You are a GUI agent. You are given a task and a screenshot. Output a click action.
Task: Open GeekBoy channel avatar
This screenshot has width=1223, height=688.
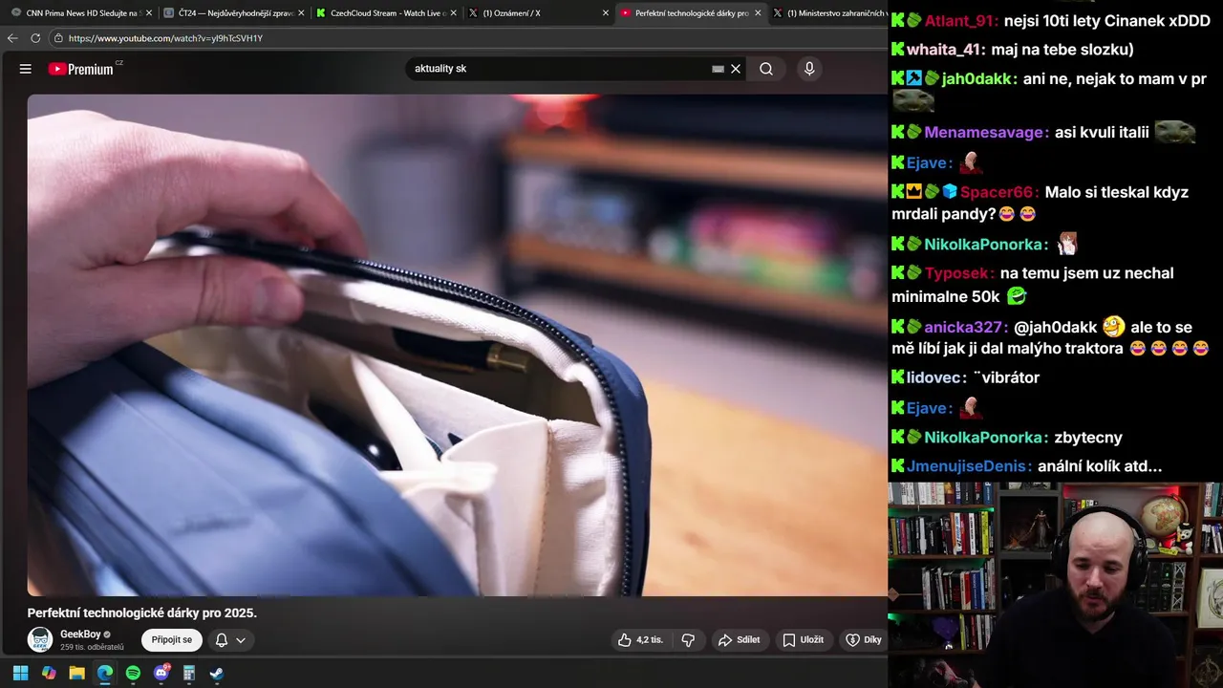click(40, 639)
